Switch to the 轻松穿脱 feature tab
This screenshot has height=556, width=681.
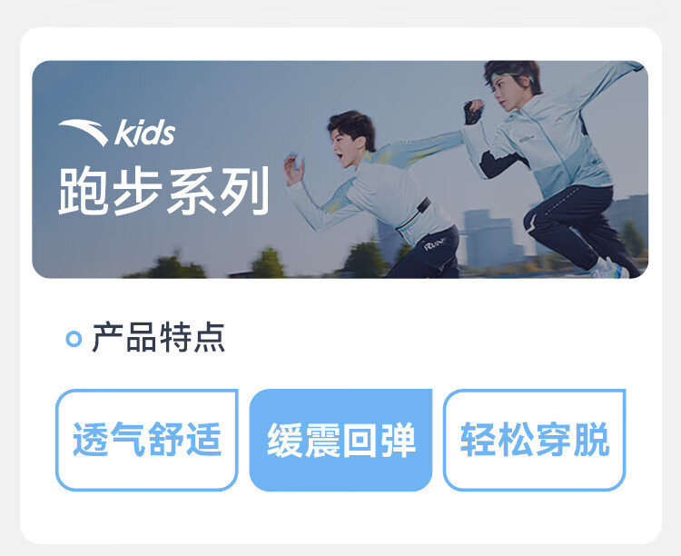(x=534, y=440)
